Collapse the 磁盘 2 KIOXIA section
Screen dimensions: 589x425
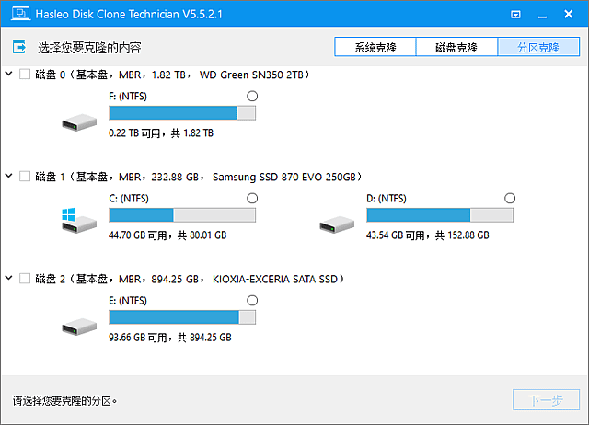pos(9,278)
